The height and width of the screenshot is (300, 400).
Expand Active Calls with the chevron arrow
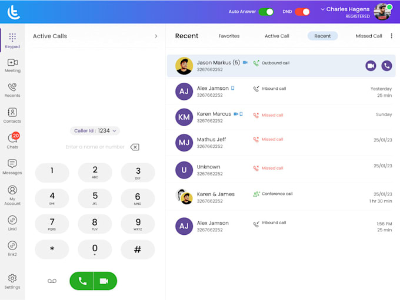click(156, 36)
